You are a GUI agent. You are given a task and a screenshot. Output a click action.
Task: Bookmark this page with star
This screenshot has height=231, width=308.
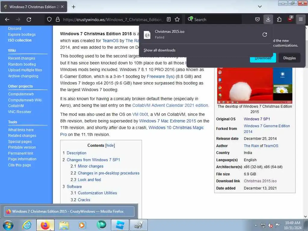point(177,20)
